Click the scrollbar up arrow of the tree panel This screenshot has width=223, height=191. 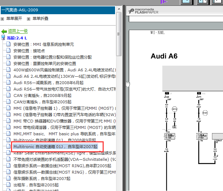pos(119,9)
